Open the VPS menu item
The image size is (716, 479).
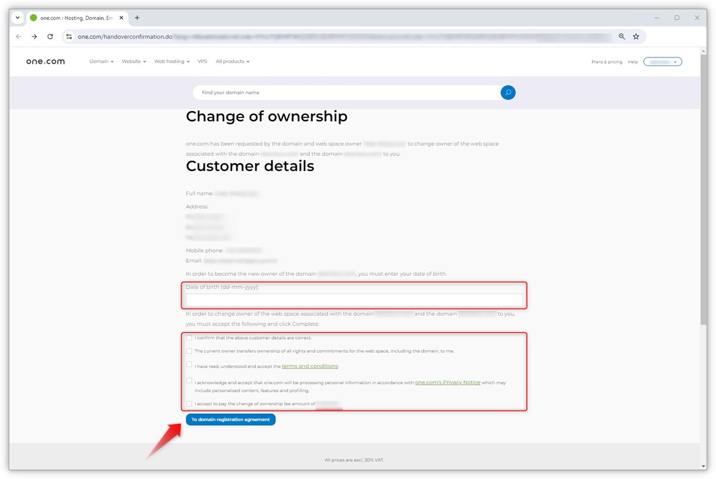(x=202, y=61)
